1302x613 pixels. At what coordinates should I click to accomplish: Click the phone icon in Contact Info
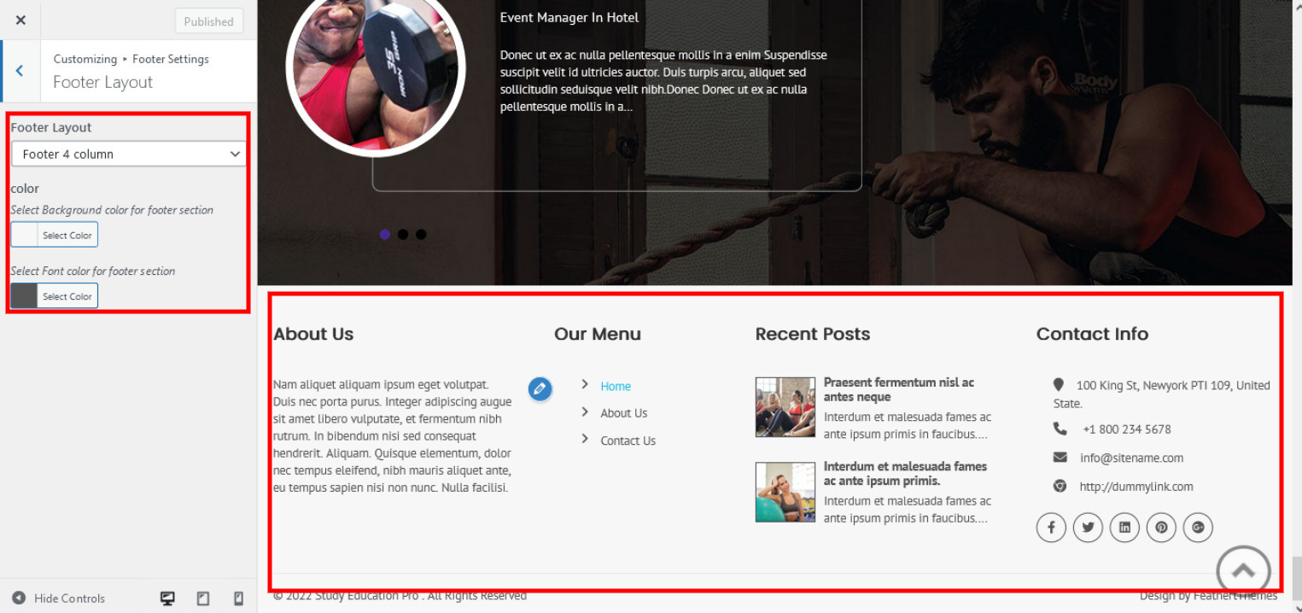[1060, 429]
